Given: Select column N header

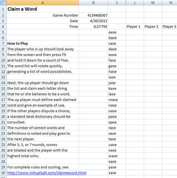Looking at the screenshot, I should coord(169,3).
